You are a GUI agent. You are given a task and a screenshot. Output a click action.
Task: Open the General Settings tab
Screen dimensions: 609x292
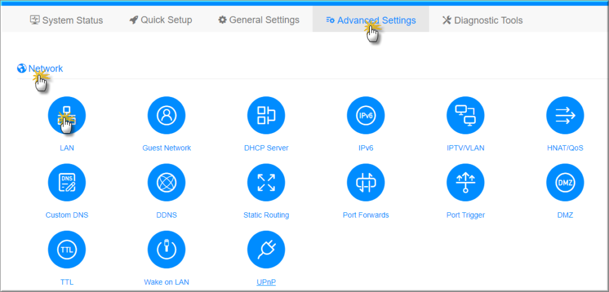tap(259, 20)
